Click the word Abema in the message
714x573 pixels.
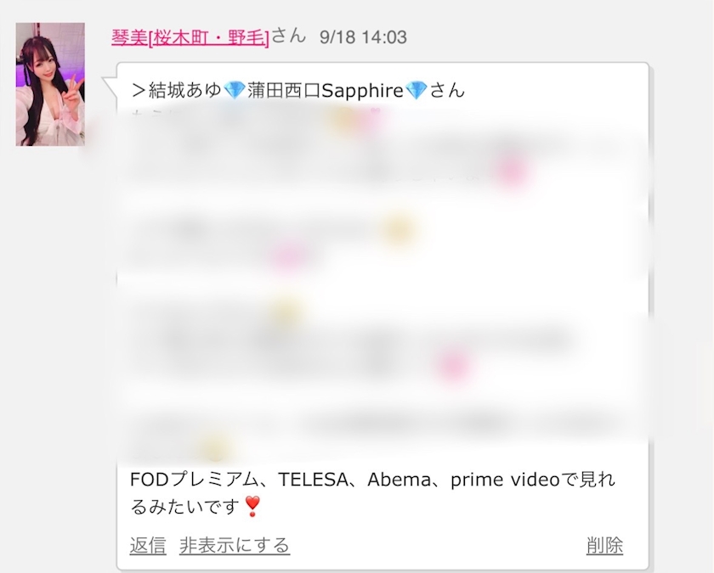(399, 480)
